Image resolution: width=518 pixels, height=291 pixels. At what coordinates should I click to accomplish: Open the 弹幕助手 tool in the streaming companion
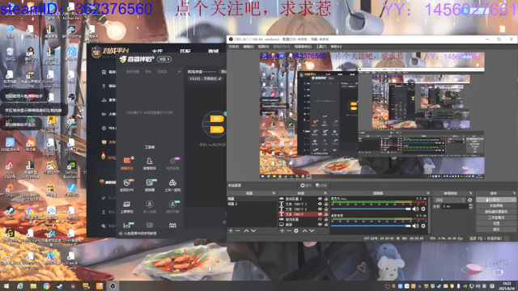coord(127,163)
